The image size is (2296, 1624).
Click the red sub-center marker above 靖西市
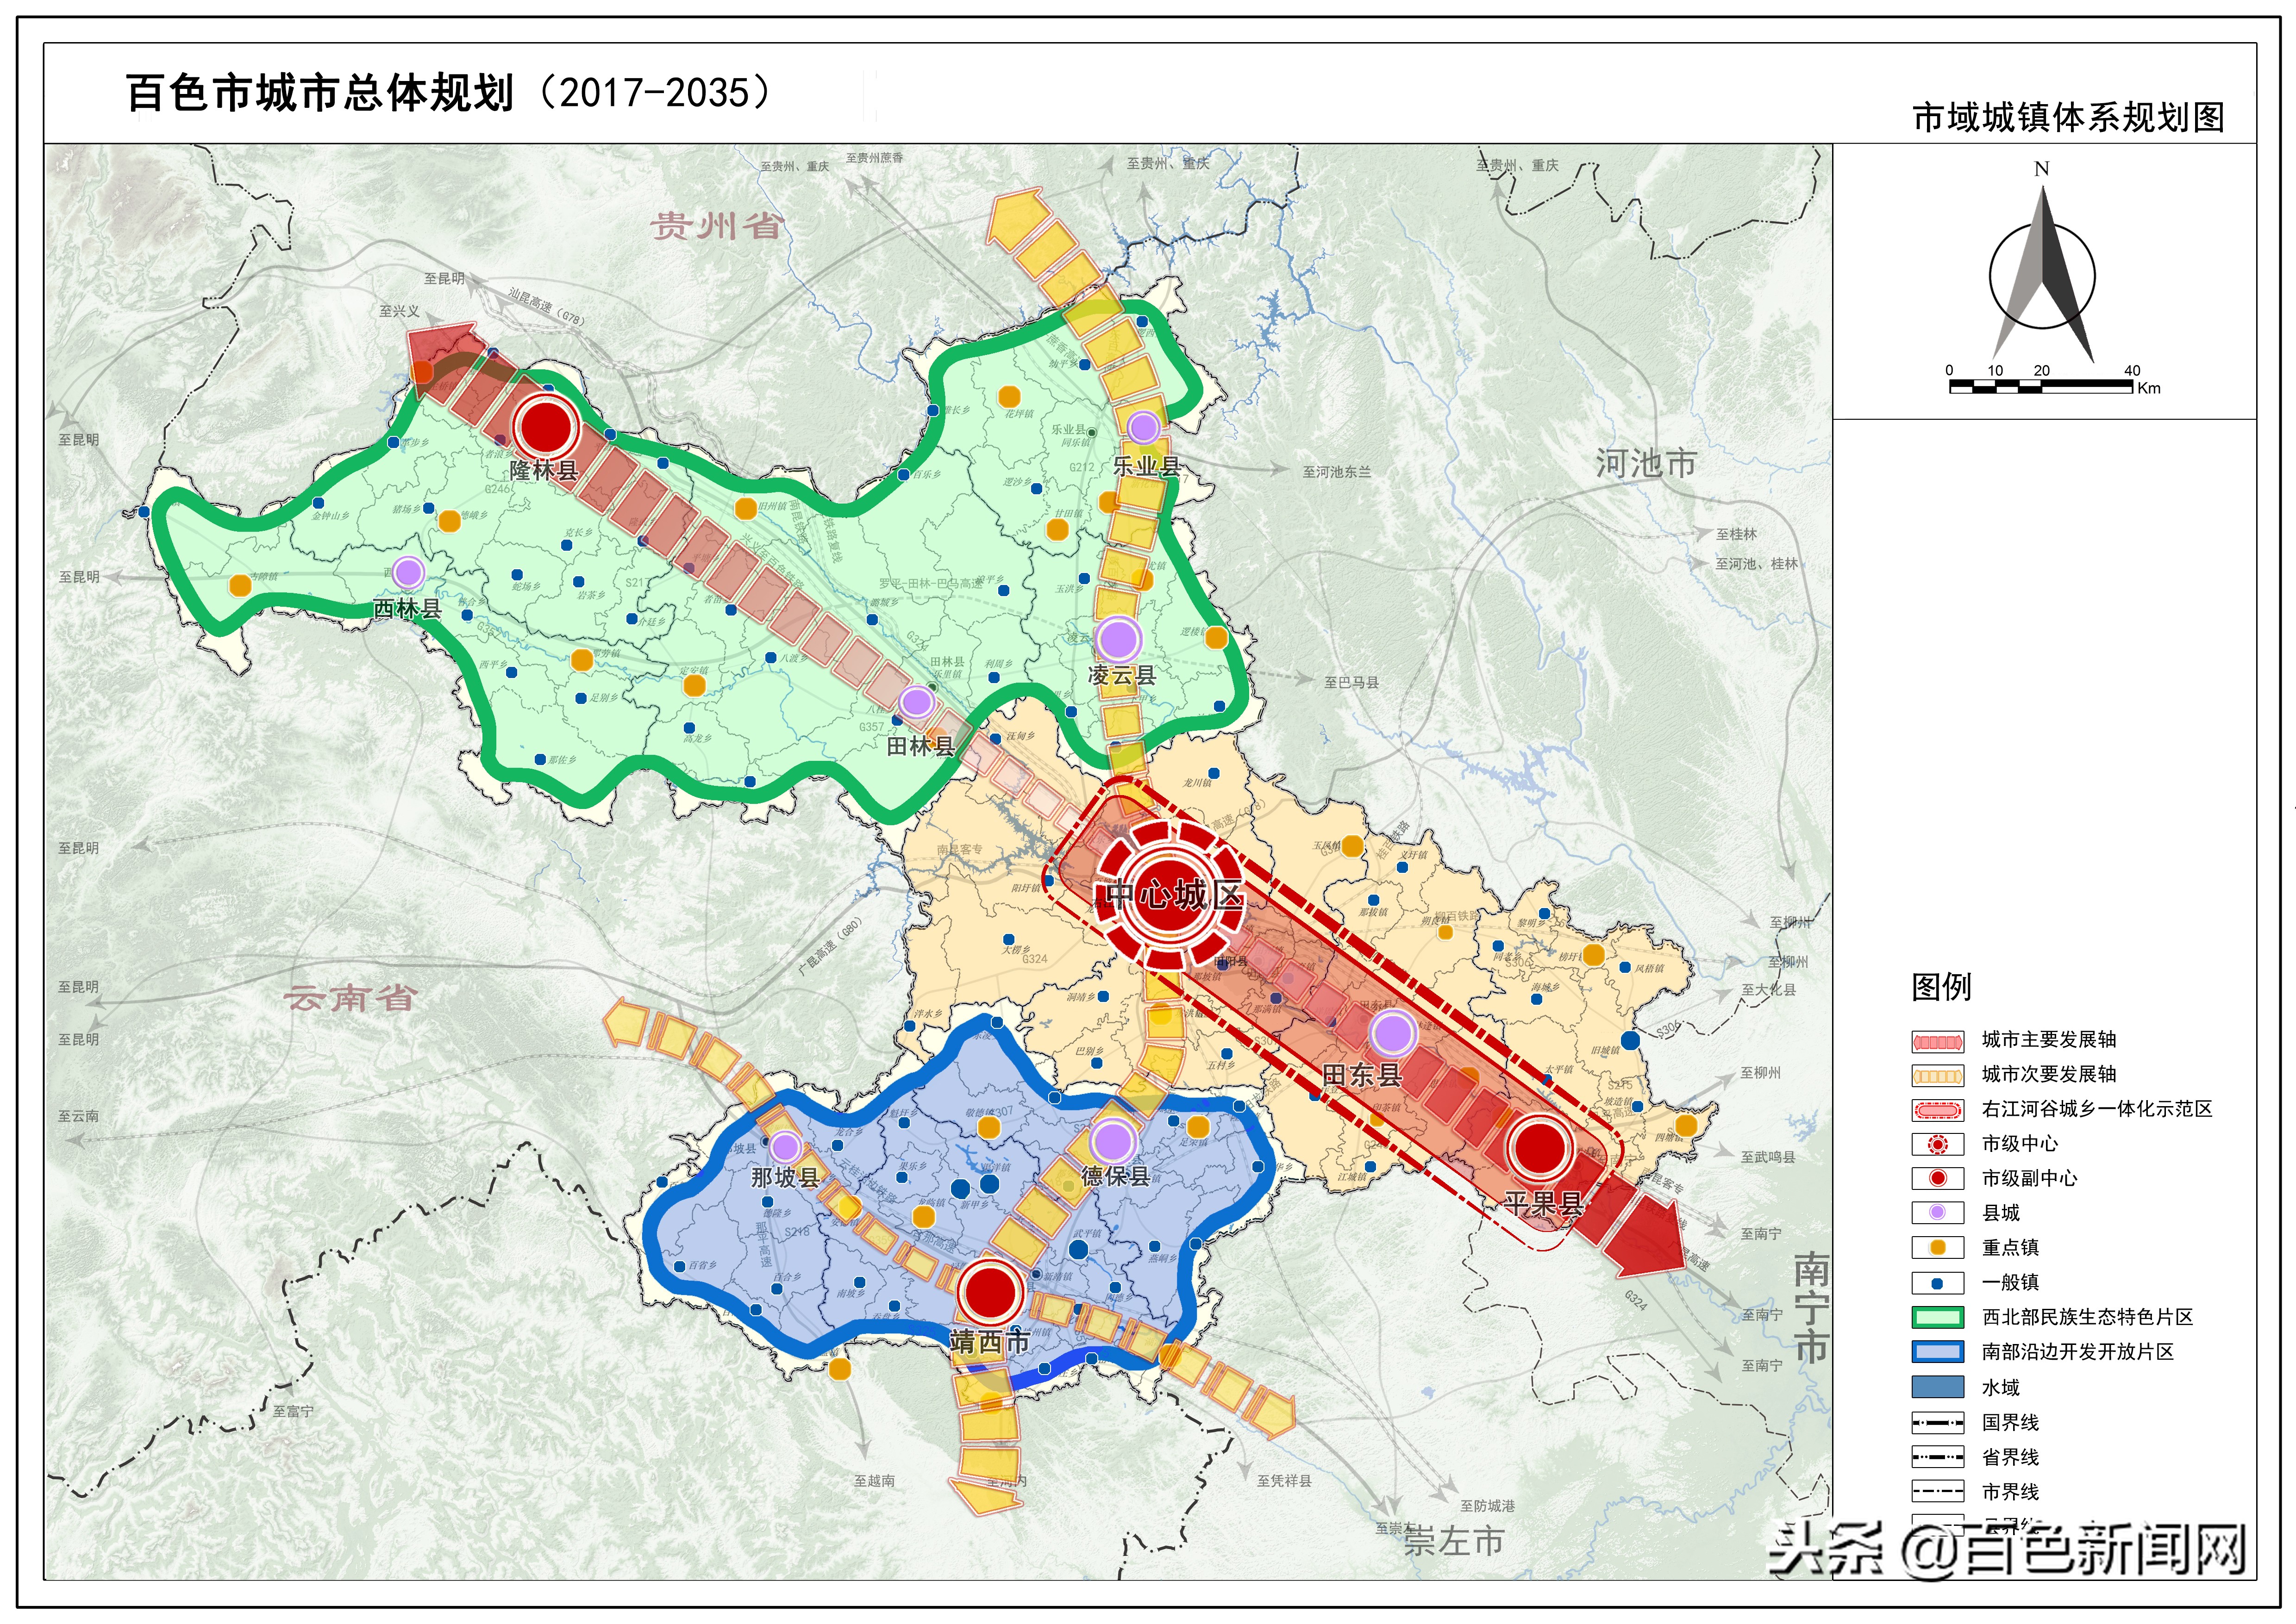pyautogui.click(x=989, y=1292)
